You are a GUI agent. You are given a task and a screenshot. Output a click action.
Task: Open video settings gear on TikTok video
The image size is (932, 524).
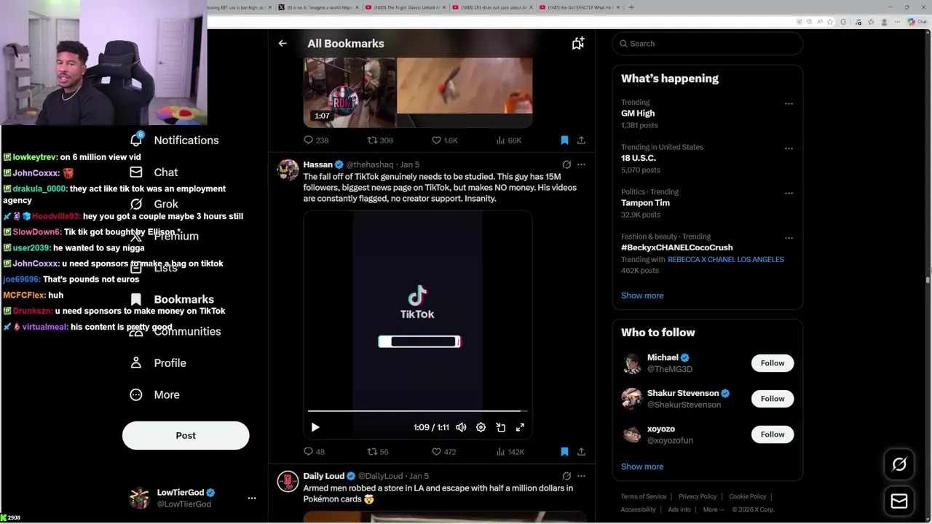pos(481,427)
